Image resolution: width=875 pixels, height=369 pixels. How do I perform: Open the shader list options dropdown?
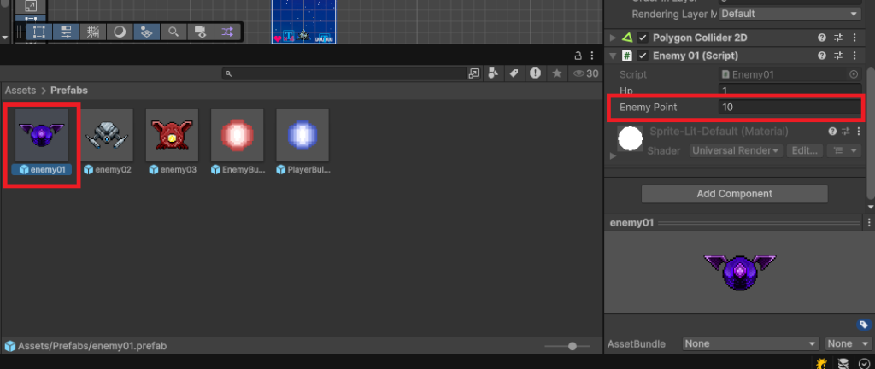pyautogui.click(x=844, y=150)
